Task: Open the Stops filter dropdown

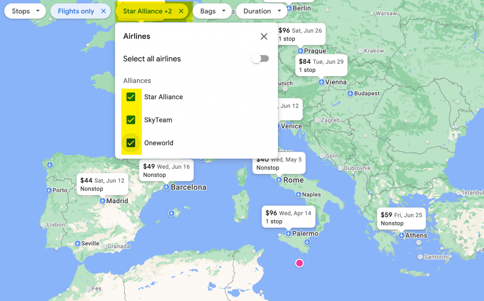Action: click(x=25, y=11)
